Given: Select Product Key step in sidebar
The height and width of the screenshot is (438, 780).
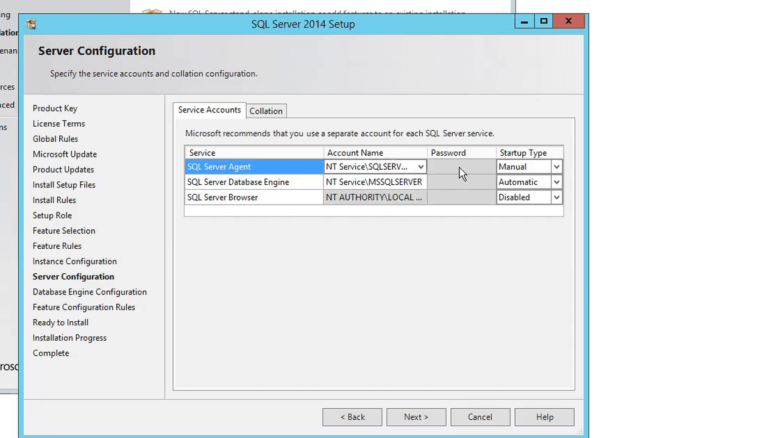Looking at the screenshot, I should tap(55, 108).
